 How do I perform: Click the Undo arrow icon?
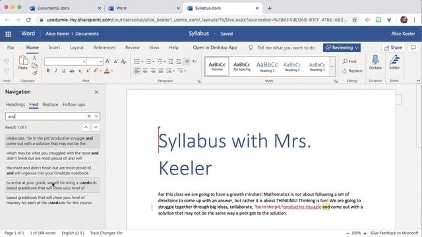7,61
